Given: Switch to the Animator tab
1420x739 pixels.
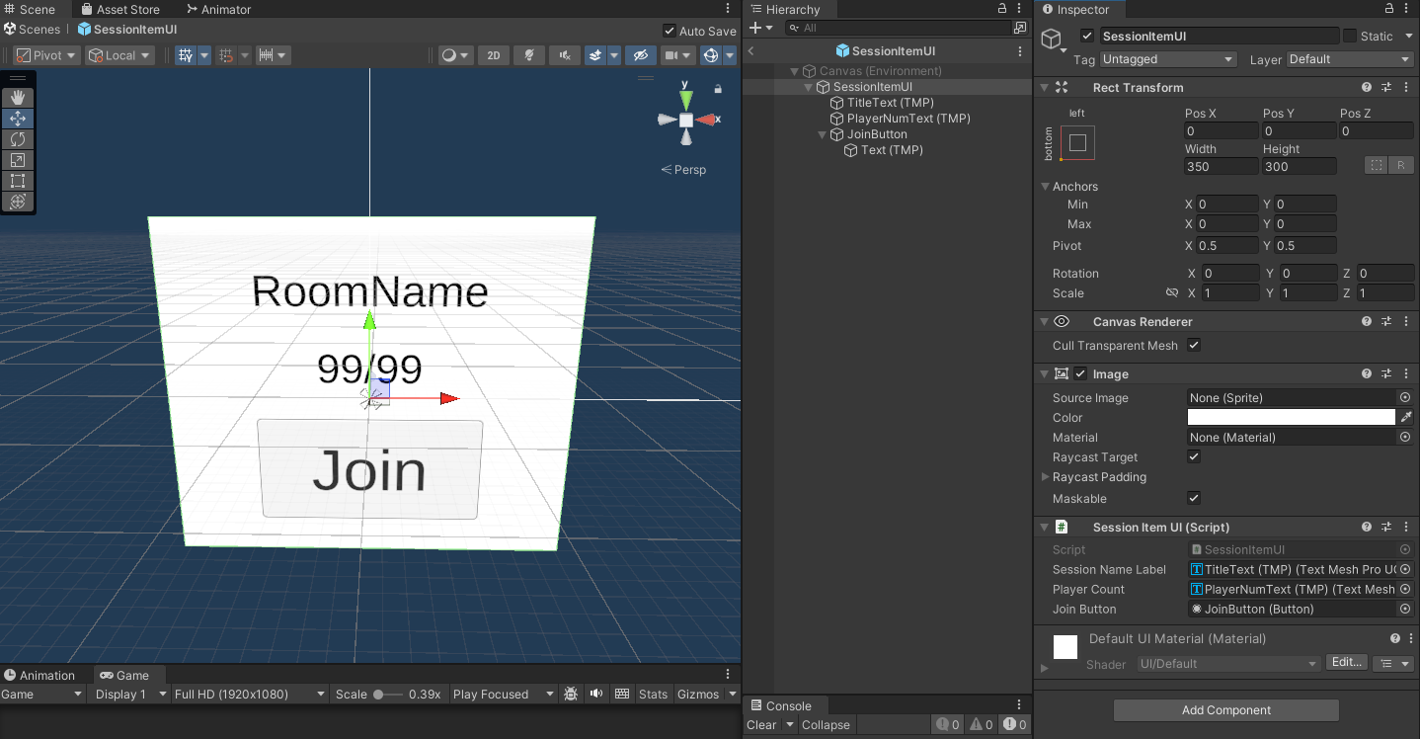Looking at the screenshot, I should click(x=218, y=10).
